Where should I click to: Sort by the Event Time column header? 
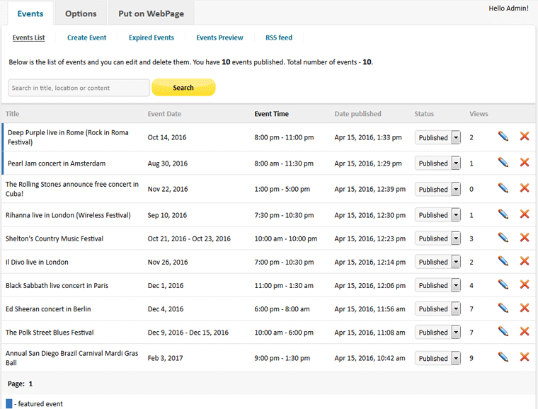(x=271, y=114)
